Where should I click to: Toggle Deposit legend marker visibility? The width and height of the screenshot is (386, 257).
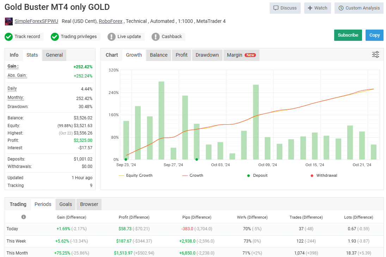pyautogui.click(x=257, y=175)
